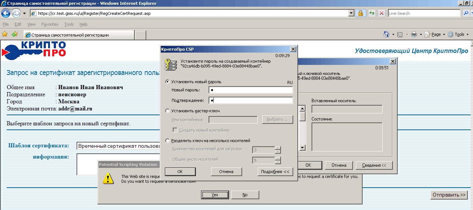Open the Edit menu
Viewport: 473px width, 210px height.
point(18,24)
